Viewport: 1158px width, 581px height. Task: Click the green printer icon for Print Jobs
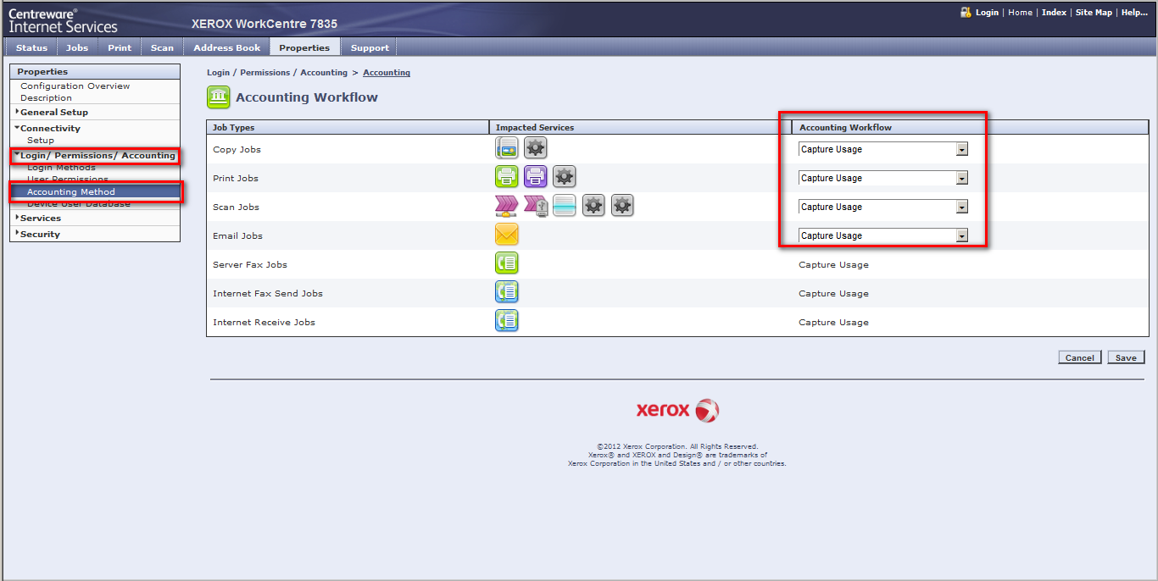(x=506, y=177)
